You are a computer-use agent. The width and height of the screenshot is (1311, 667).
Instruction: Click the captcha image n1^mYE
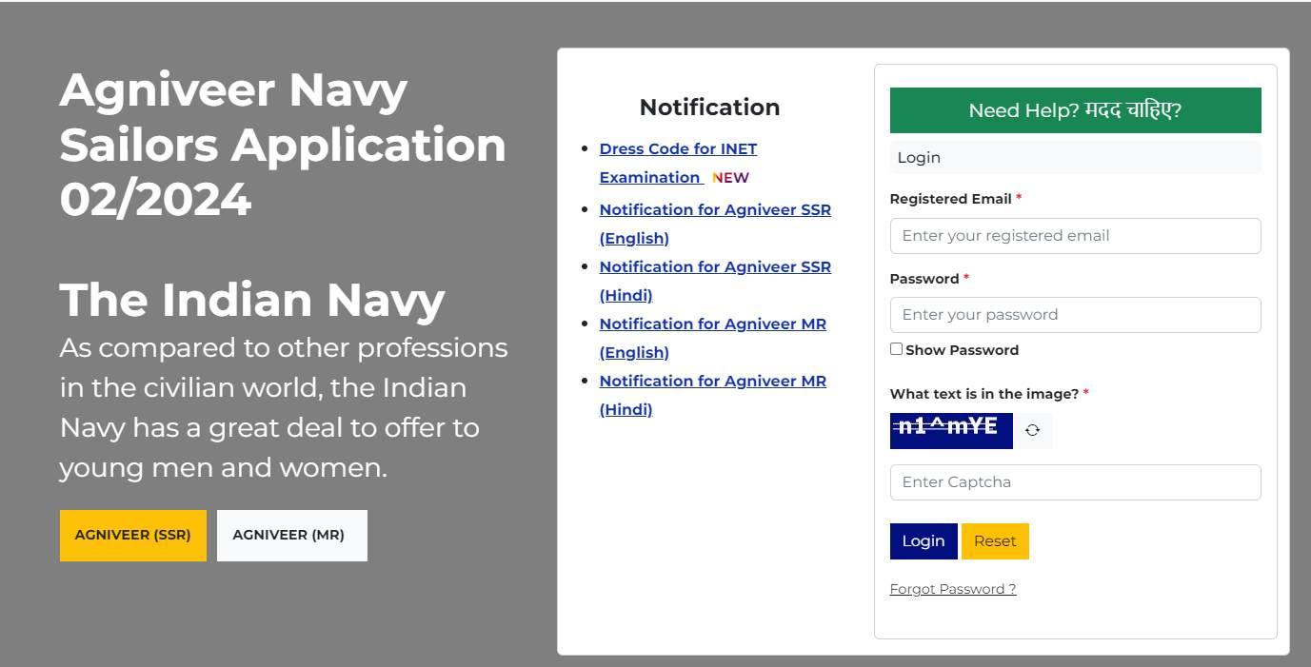tap(951, 430)
